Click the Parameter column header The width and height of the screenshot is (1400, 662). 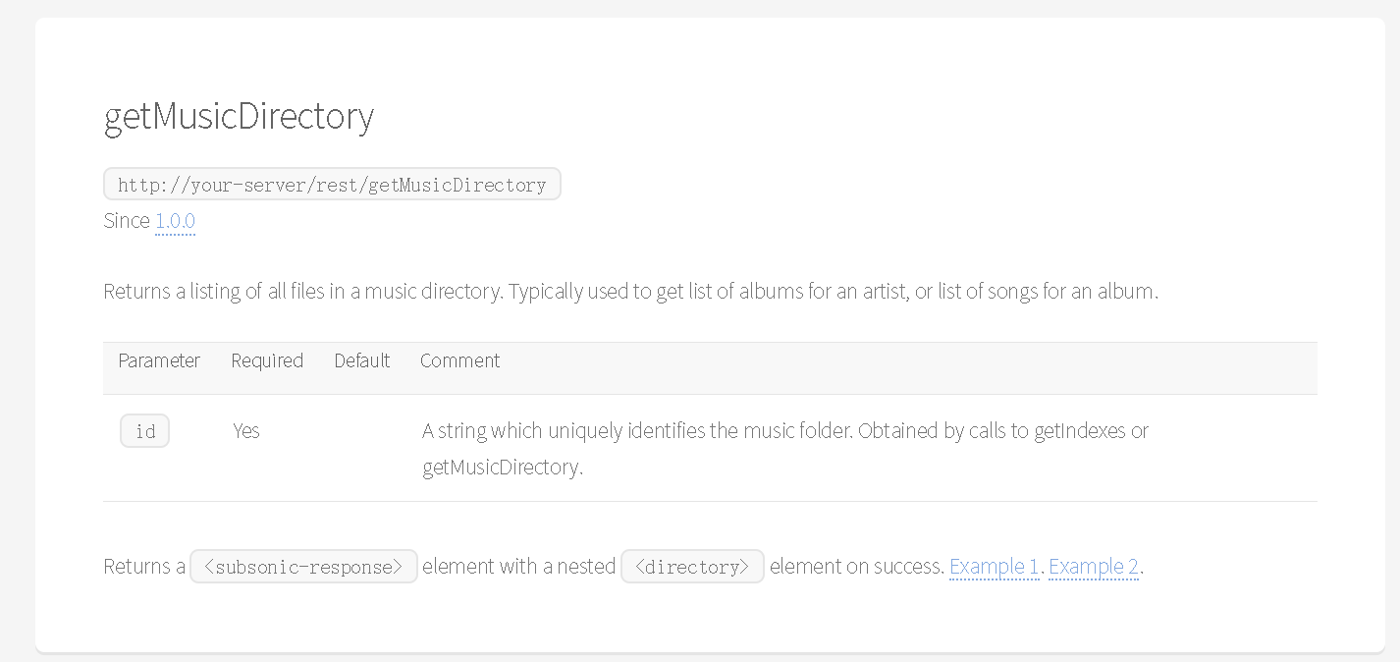tap(159, 360)
